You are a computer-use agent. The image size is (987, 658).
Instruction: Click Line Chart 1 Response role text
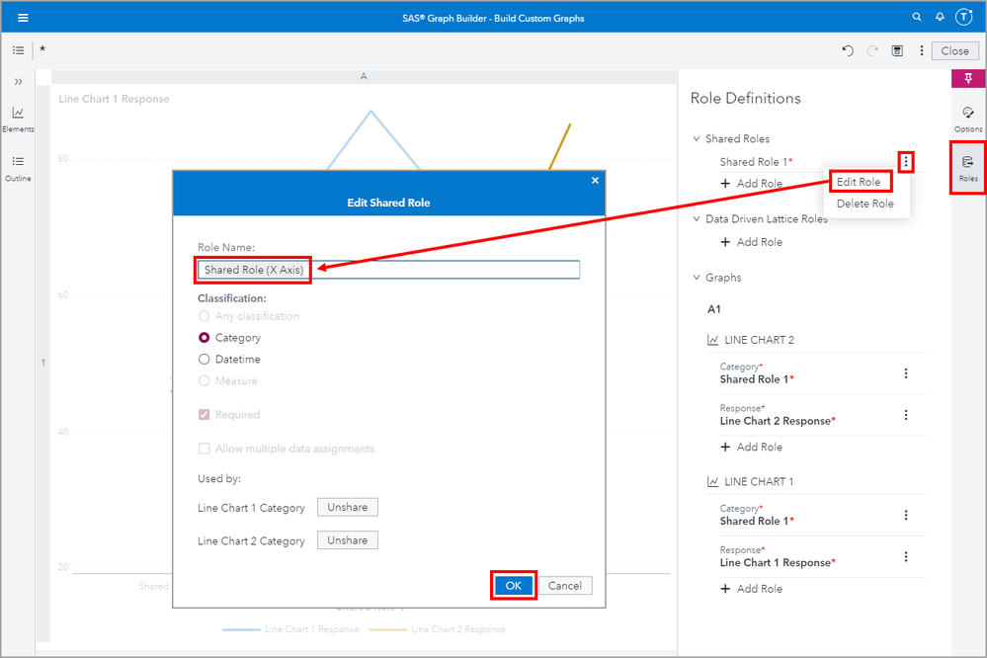click(776, 563)
